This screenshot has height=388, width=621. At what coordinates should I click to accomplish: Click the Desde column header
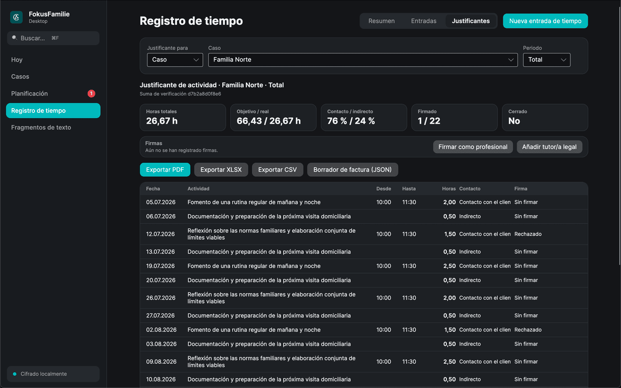pyautogui.click(x=383, y=189)
